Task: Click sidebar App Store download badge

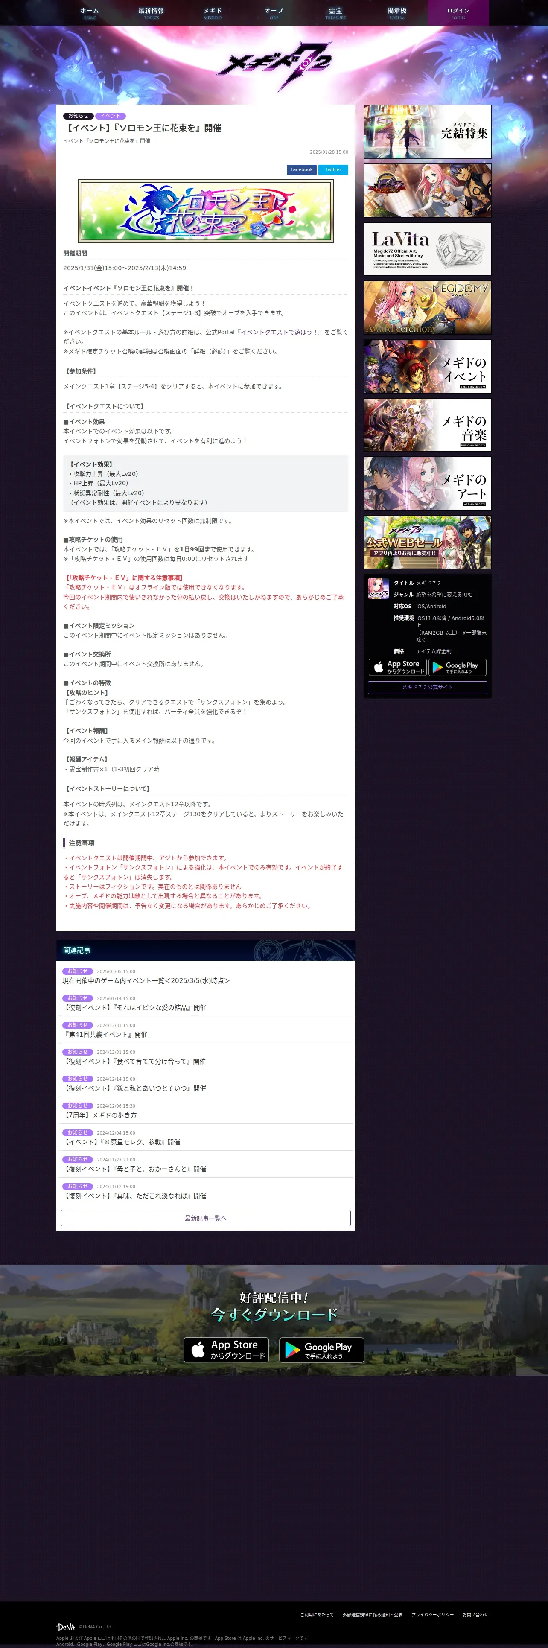Action: click(x=397, y=667)
